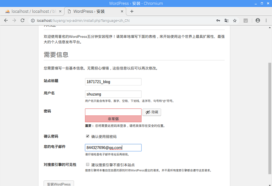Go back using the browser back arrow
Image resolution: width=272 pixels, height=186 pixels.
pos(6,21)
